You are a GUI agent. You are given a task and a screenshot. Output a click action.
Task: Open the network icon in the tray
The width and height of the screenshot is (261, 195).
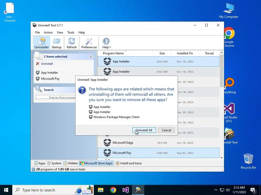pos(222,190)
